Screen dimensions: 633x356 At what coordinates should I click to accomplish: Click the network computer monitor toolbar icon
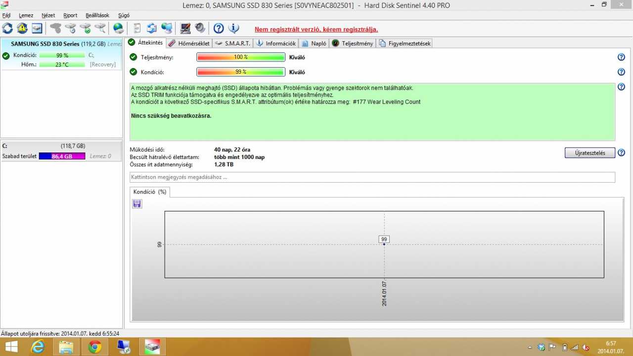(167, 28)
